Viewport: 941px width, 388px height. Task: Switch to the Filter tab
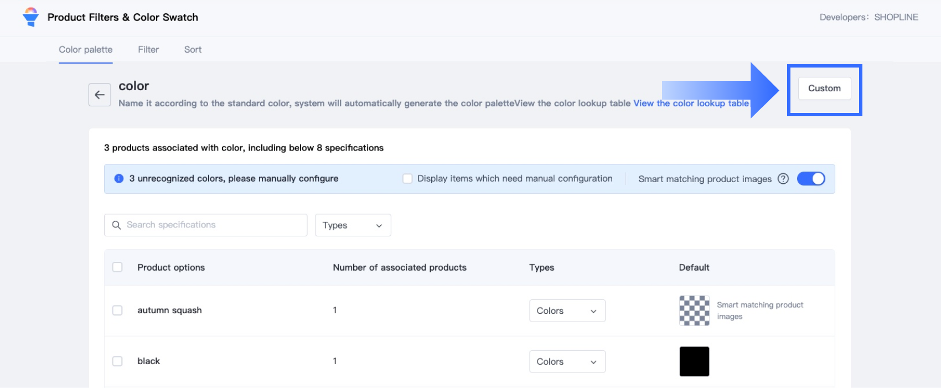click(x=148, y=50)
